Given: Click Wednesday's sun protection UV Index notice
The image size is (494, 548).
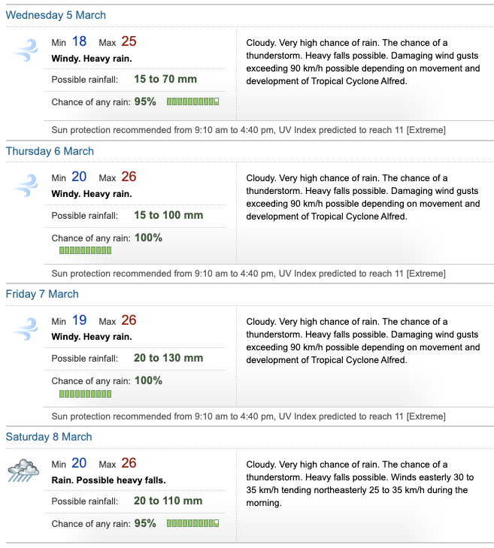Looking at the screenshot, I should pos(248,130).
